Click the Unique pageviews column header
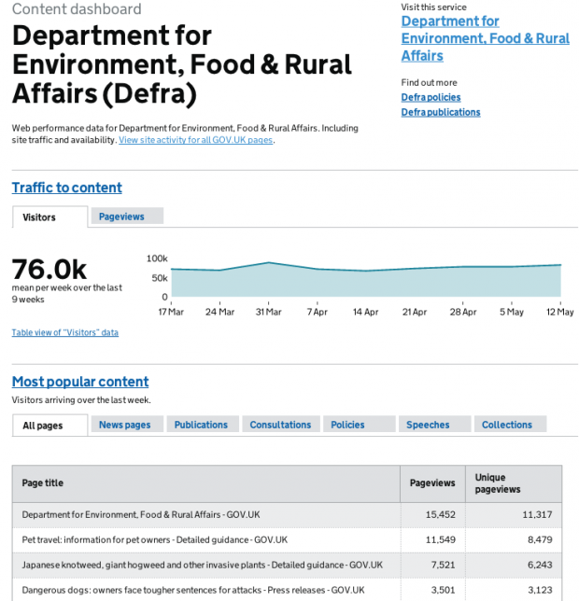Viewport: 579px width, 601px height. [514, 483]
